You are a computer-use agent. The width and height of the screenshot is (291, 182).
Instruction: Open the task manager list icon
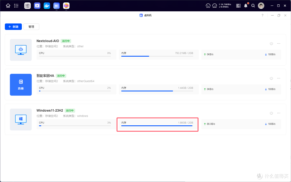[238, 6]
